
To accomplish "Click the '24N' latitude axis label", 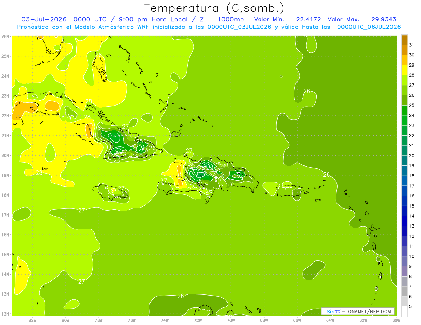I will click(x=5, y=76).
